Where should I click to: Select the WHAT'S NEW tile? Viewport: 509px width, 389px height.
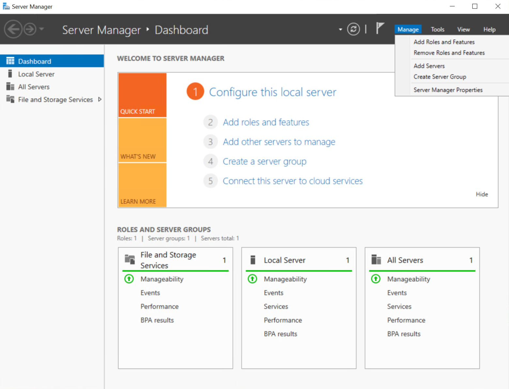pyautogui.click(x=142, y=140)
